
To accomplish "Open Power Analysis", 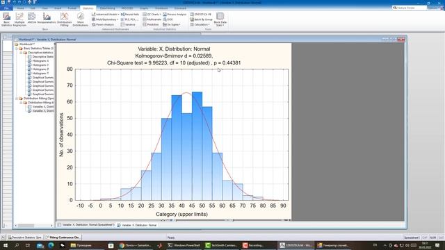I will click(103, 25).
